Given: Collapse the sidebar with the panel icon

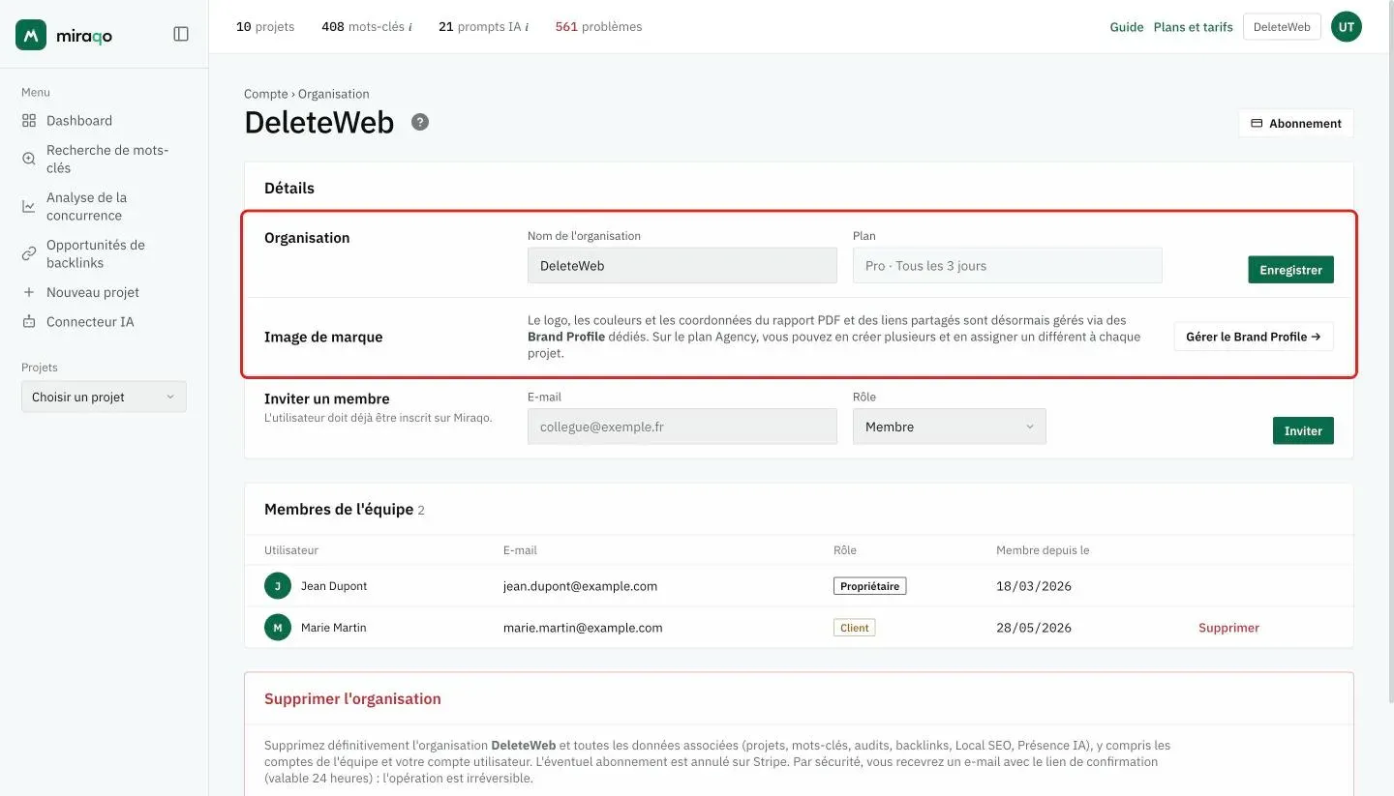Looking at the screenshot, I should pos(181,34).
